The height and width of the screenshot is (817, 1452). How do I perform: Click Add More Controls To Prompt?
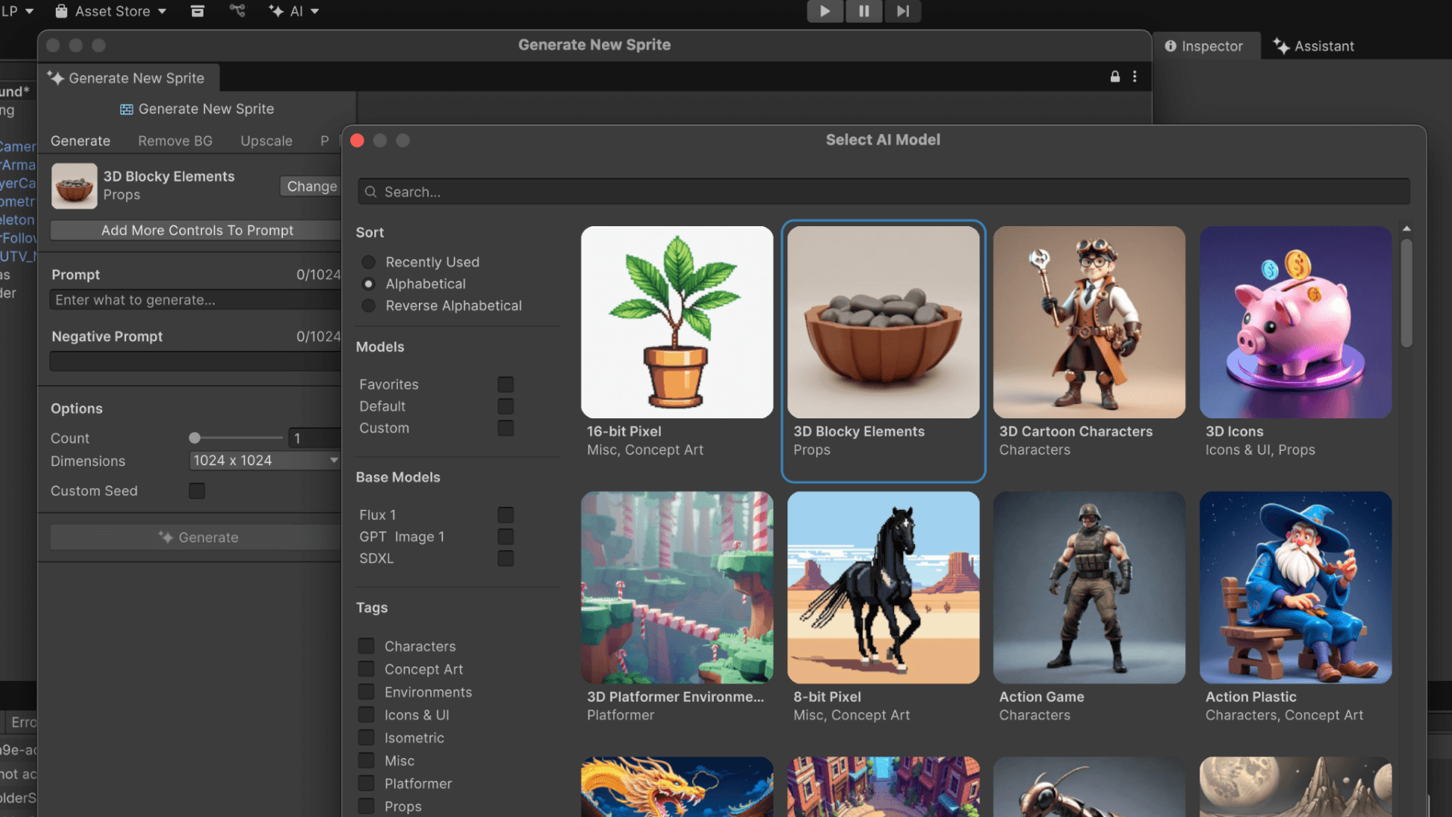(x=197, y=230)
